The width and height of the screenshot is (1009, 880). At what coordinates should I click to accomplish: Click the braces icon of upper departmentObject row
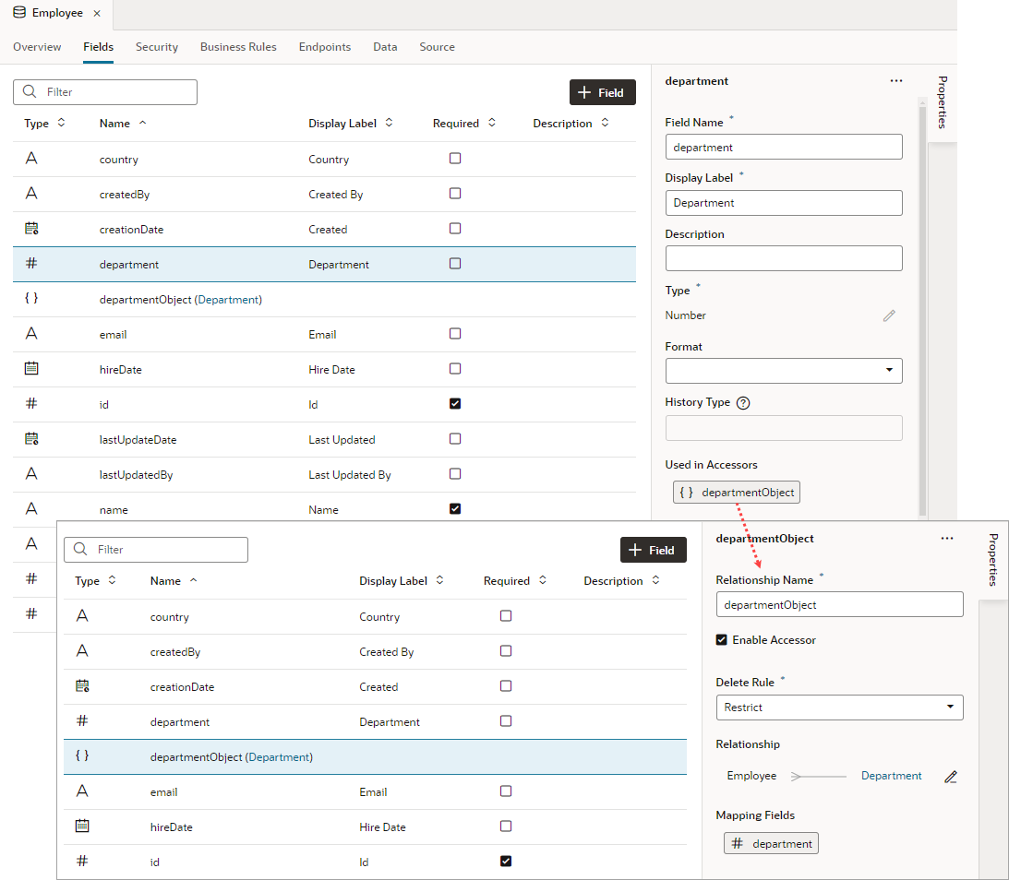point(30,298)
